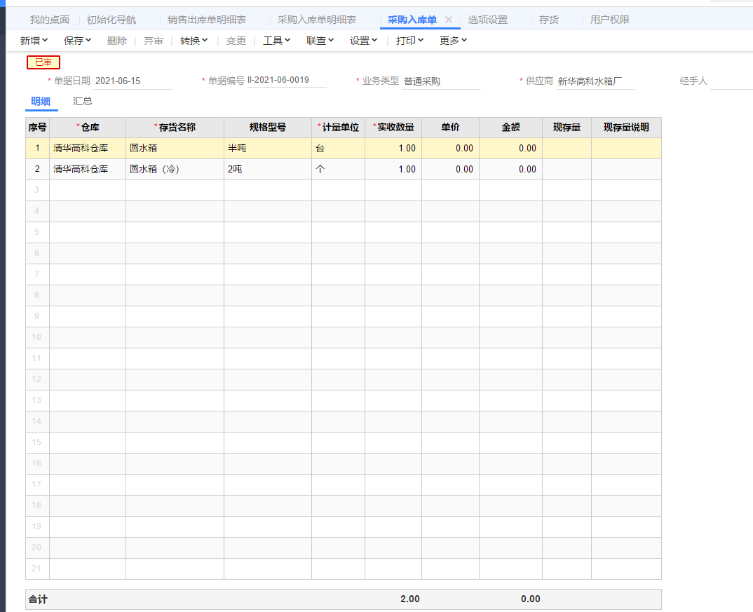
Task: Click the 仓库 cell in the 圆水箱 row
Action: pyautogui.click(x=88, y=149)
